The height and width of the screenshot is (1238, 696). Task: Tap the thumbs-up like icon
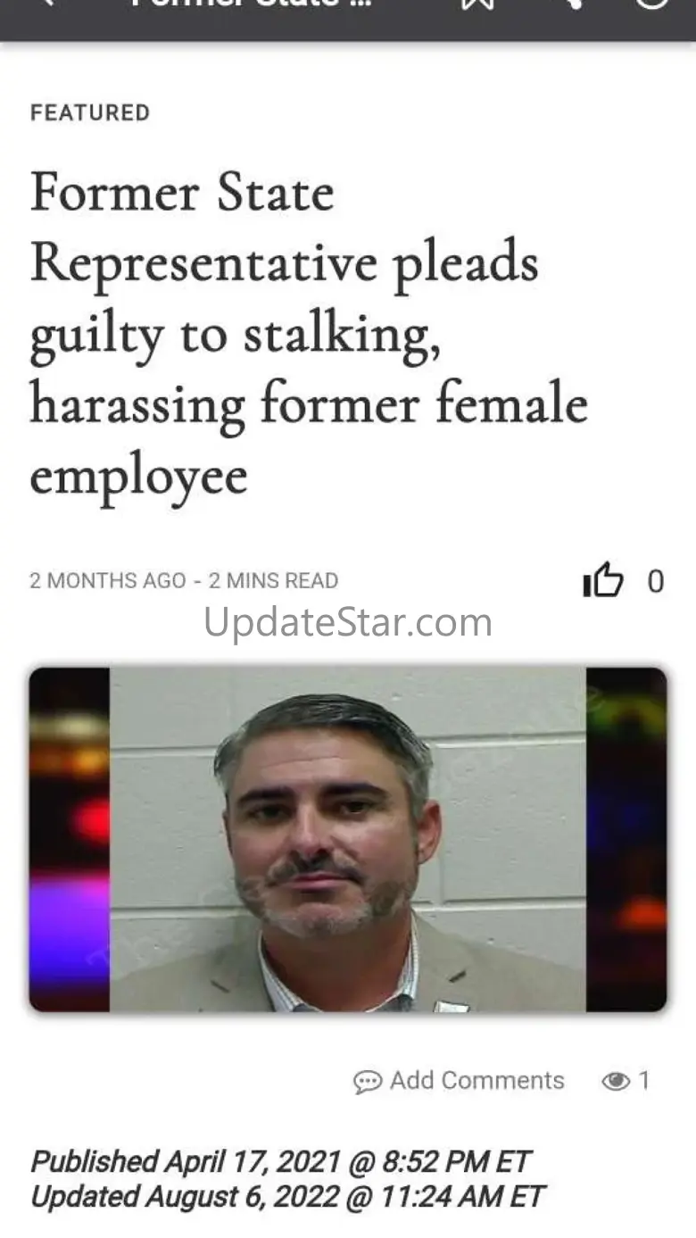tap(602, 580)
